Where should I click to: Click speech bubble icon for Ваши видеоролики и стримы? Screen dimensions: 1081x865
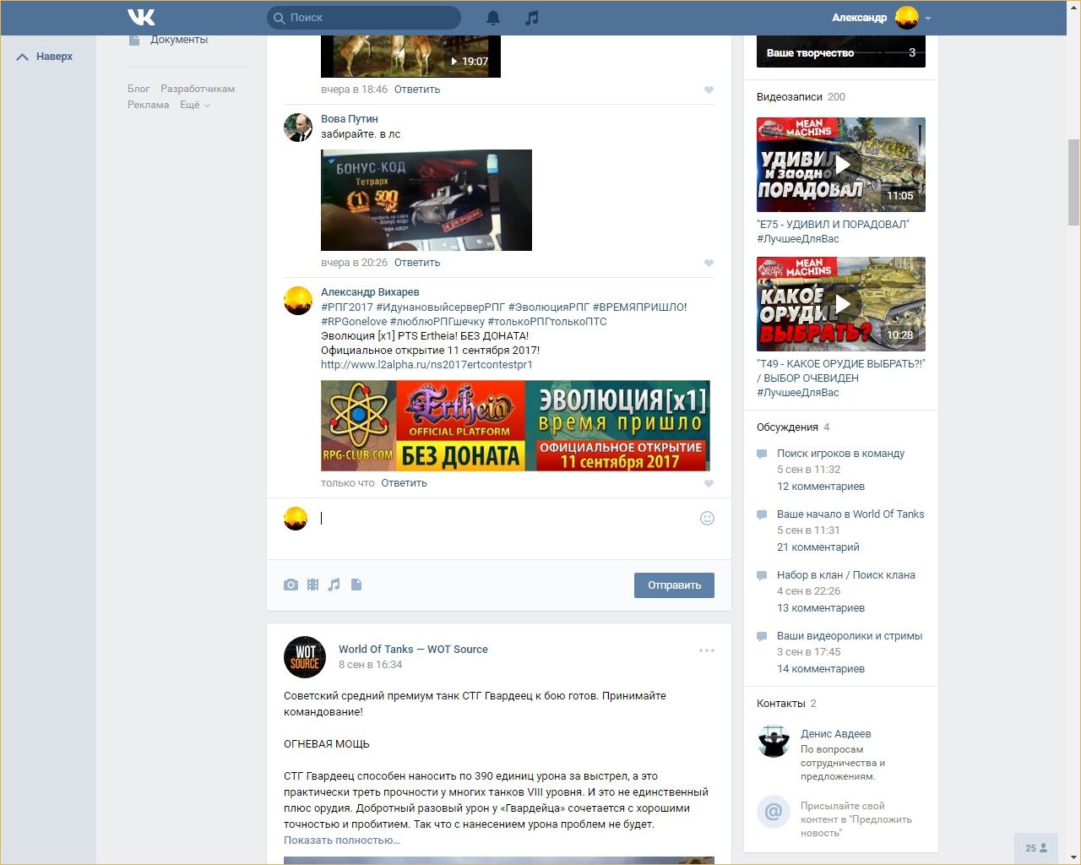pyautogui.click(x=762, y=636)
